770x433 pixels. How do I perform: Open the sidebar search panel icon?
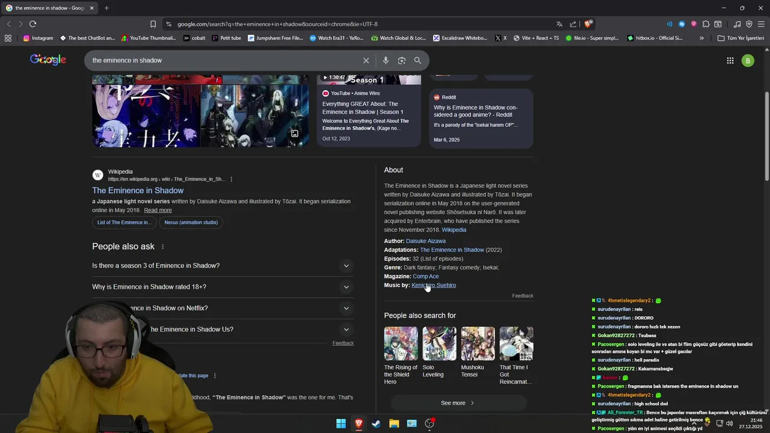coord(718,24)
